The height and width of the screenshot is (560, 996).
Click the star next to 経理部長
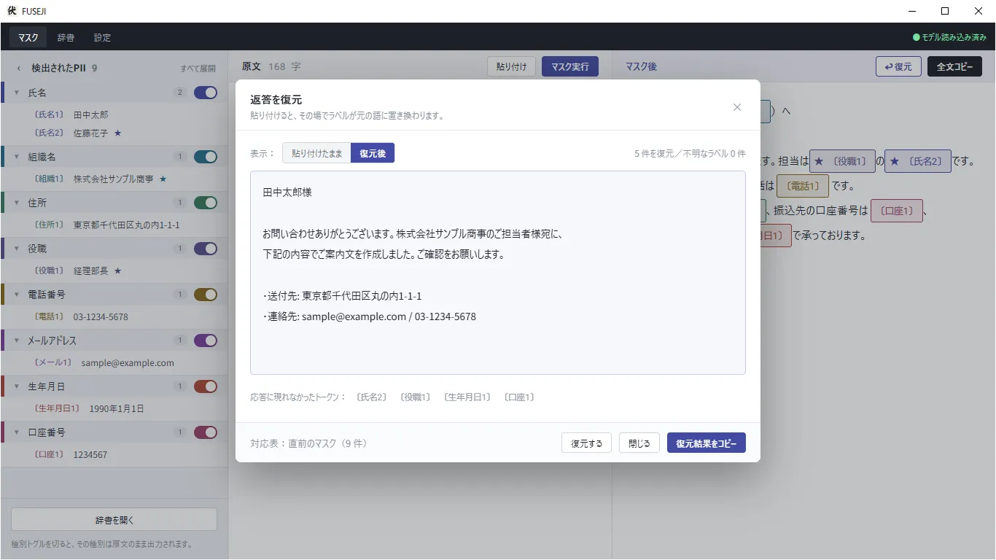[x=117, y=271]
